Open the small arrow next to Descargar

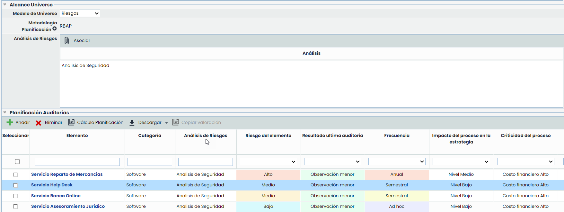tap(166, 123)
